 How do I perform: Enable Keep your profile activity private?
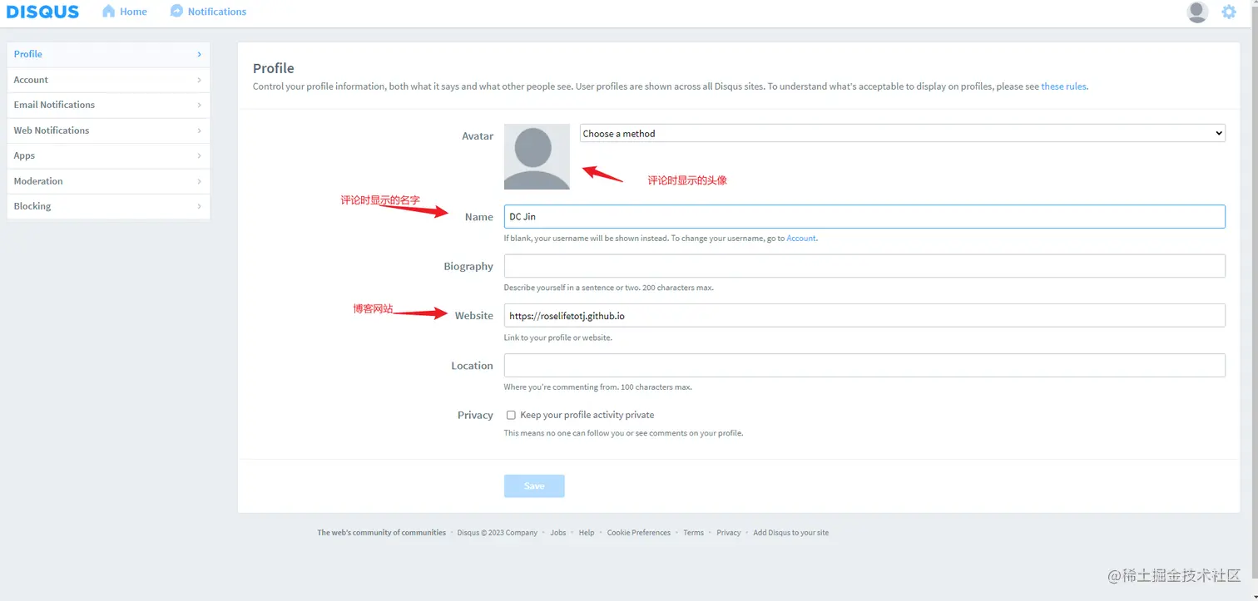pos(510,414)
